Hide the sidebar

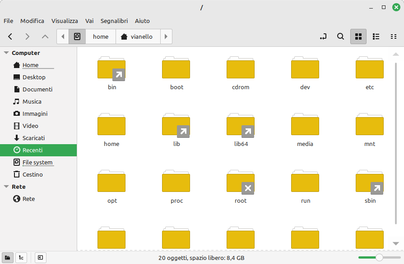[x=41, y=258]
